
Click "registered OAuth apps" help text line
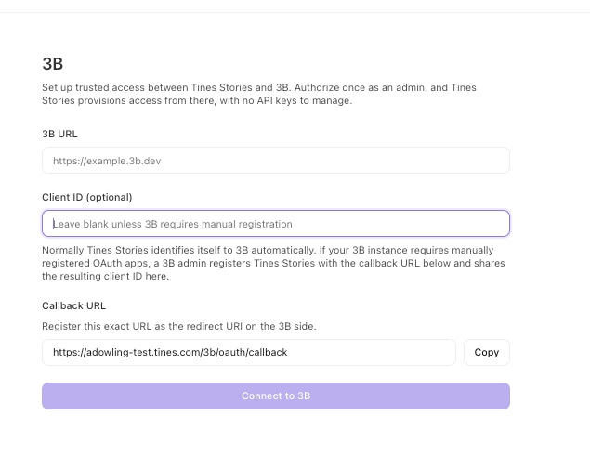coord(273,263)
